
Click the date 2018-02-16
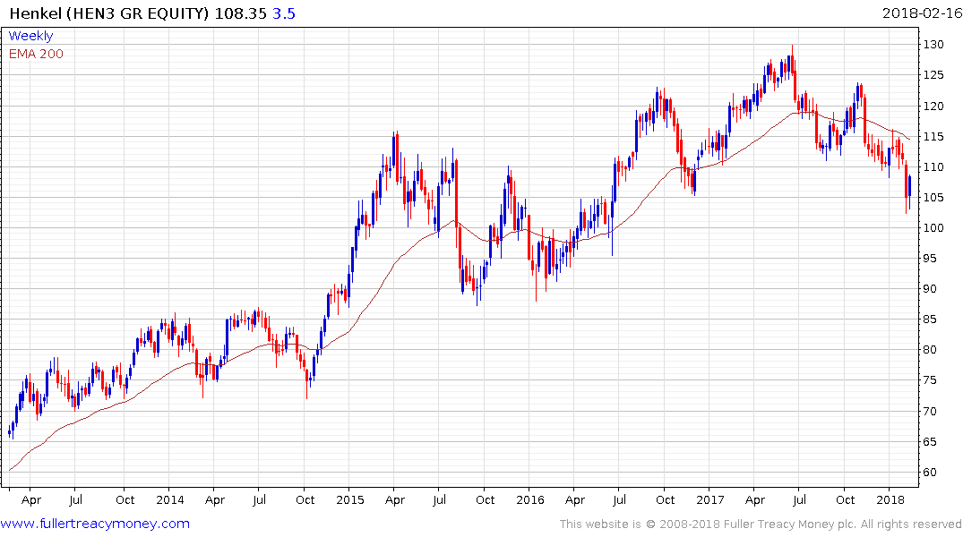(x=922, y=13)
